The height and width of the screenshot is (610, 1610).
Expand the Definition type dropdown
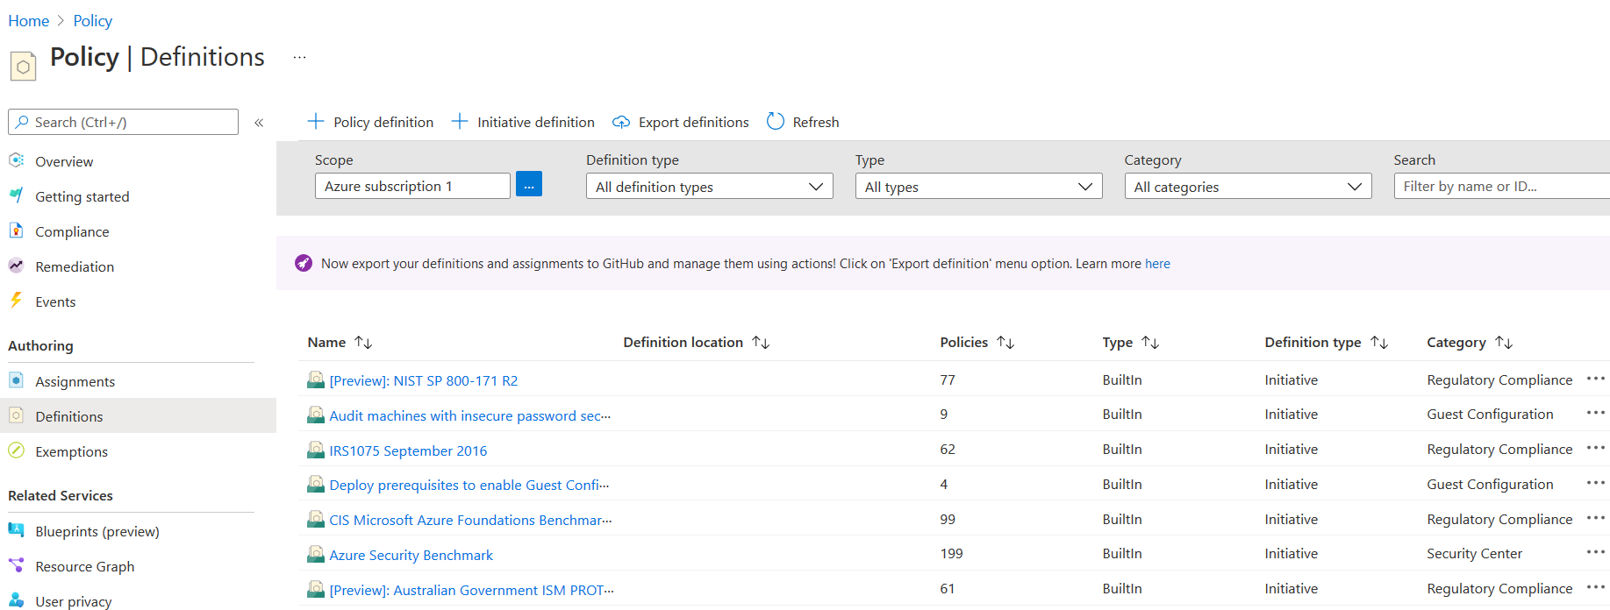(x=709, y=187)
